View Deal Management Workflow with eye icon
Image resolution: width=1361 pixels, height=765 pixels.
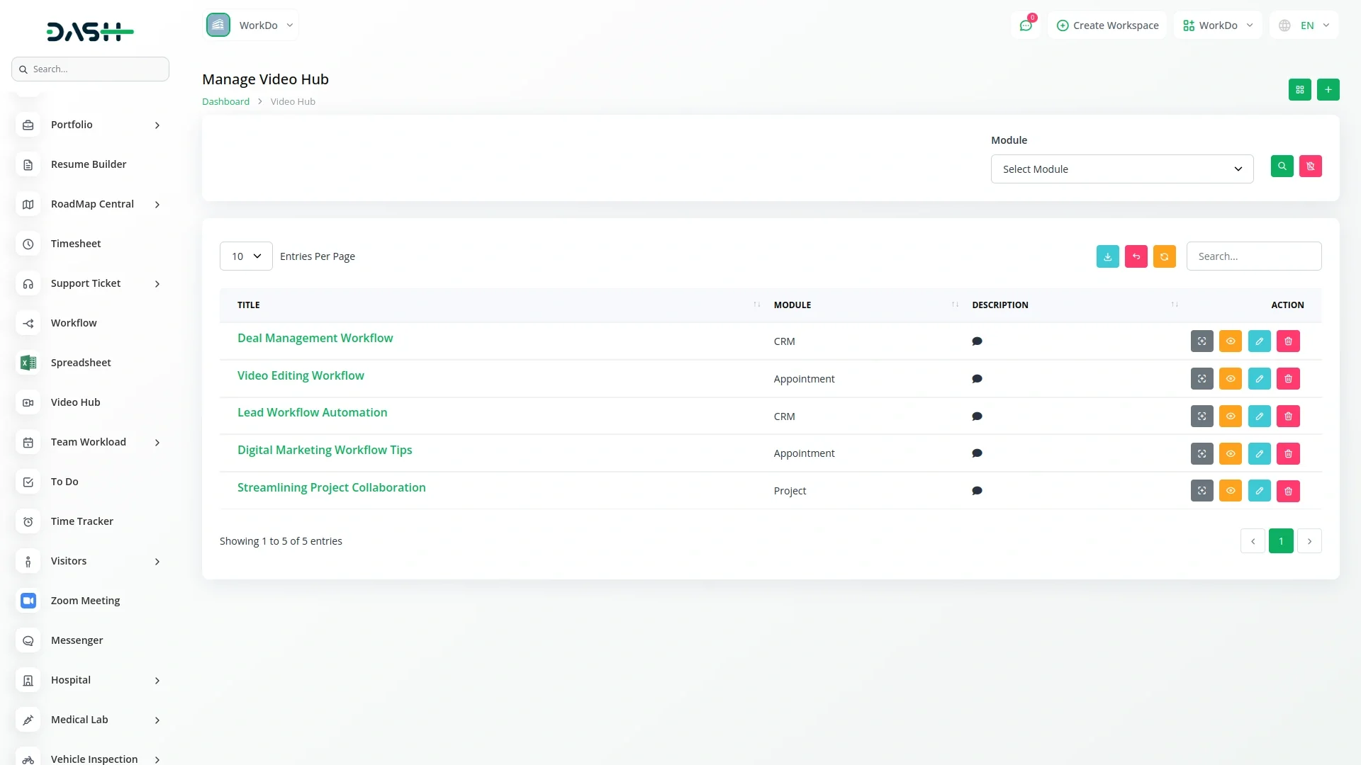click(x=1231, y=341)
